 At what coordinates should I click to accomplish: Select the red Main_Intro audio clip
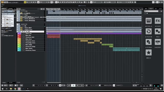coord(54,35)
